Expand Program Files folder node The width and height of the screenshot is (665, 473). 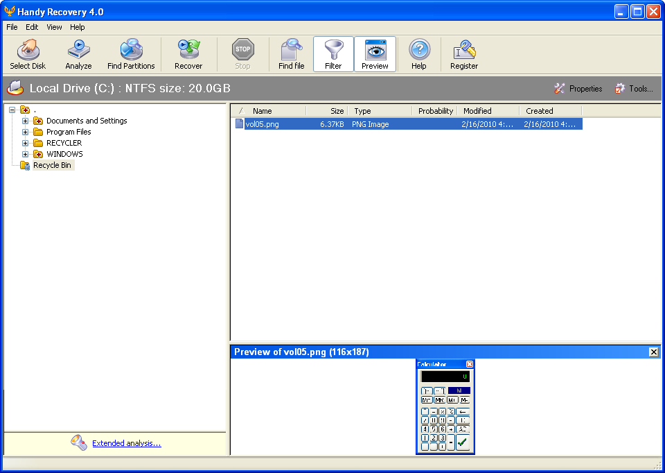tap(26, 132)
